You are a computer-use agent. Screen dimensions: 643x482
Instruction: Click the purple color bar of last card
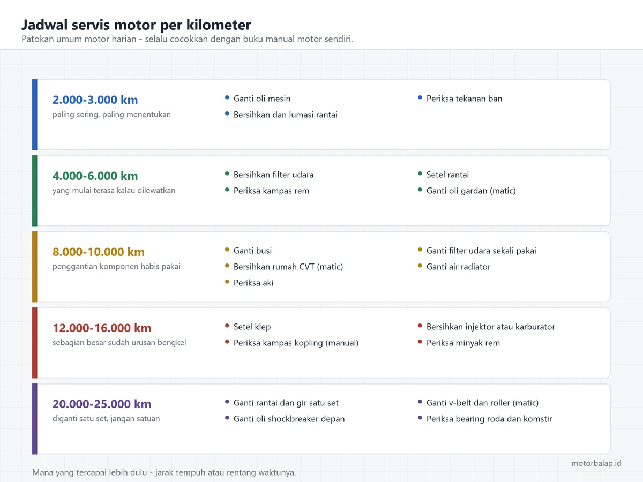point(35,419)
